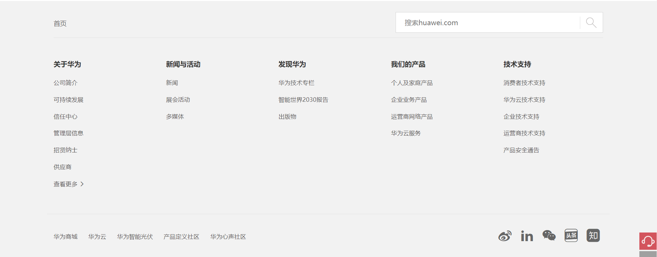This screenshot has height=257, width=657.
Task: Click the 关于华为 column heading
Action: click(67, 64)
